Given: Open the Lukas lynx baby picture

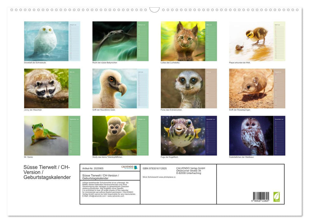Looking at the screenshot, I should pyautogui.click(x=183, y=41).
